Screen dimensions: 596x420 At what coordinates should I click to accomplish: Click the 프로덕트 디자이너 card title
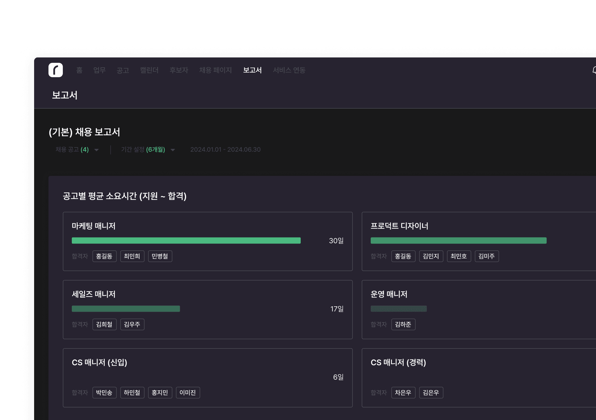tap(399, 226)
